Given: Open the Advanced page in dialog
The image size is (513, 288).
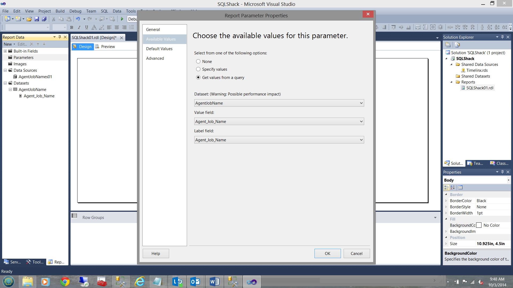Looking at the screenshot, I should tap(155, 58).
